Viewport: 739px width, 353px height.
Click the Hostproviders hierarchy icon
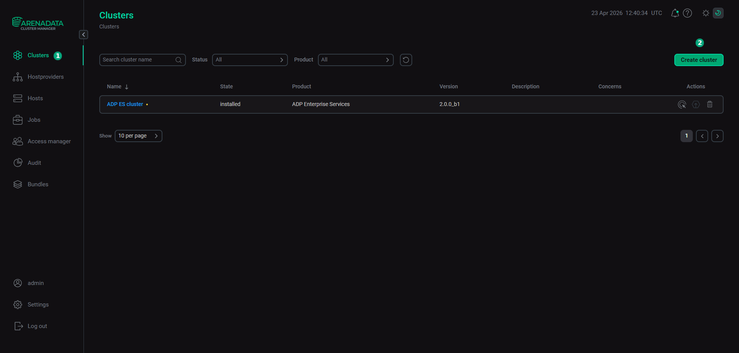click(18, 77)
